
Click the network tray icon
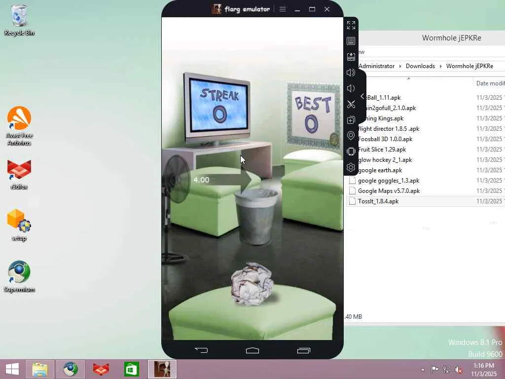447,369
